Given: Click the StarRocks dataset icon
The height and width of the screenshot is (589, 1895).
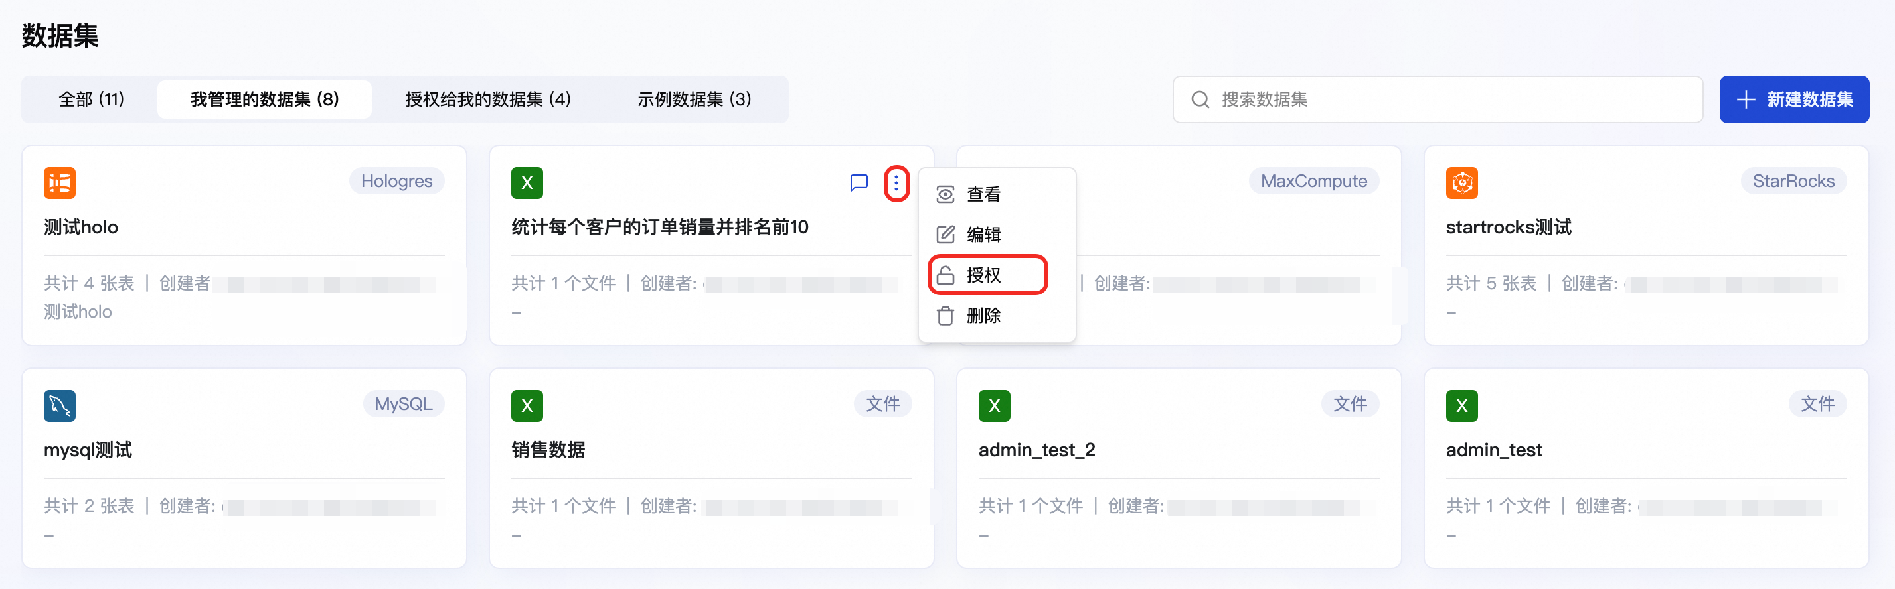Looking at the screenshot, I should pyautogui.click(x=1461, y=183).
